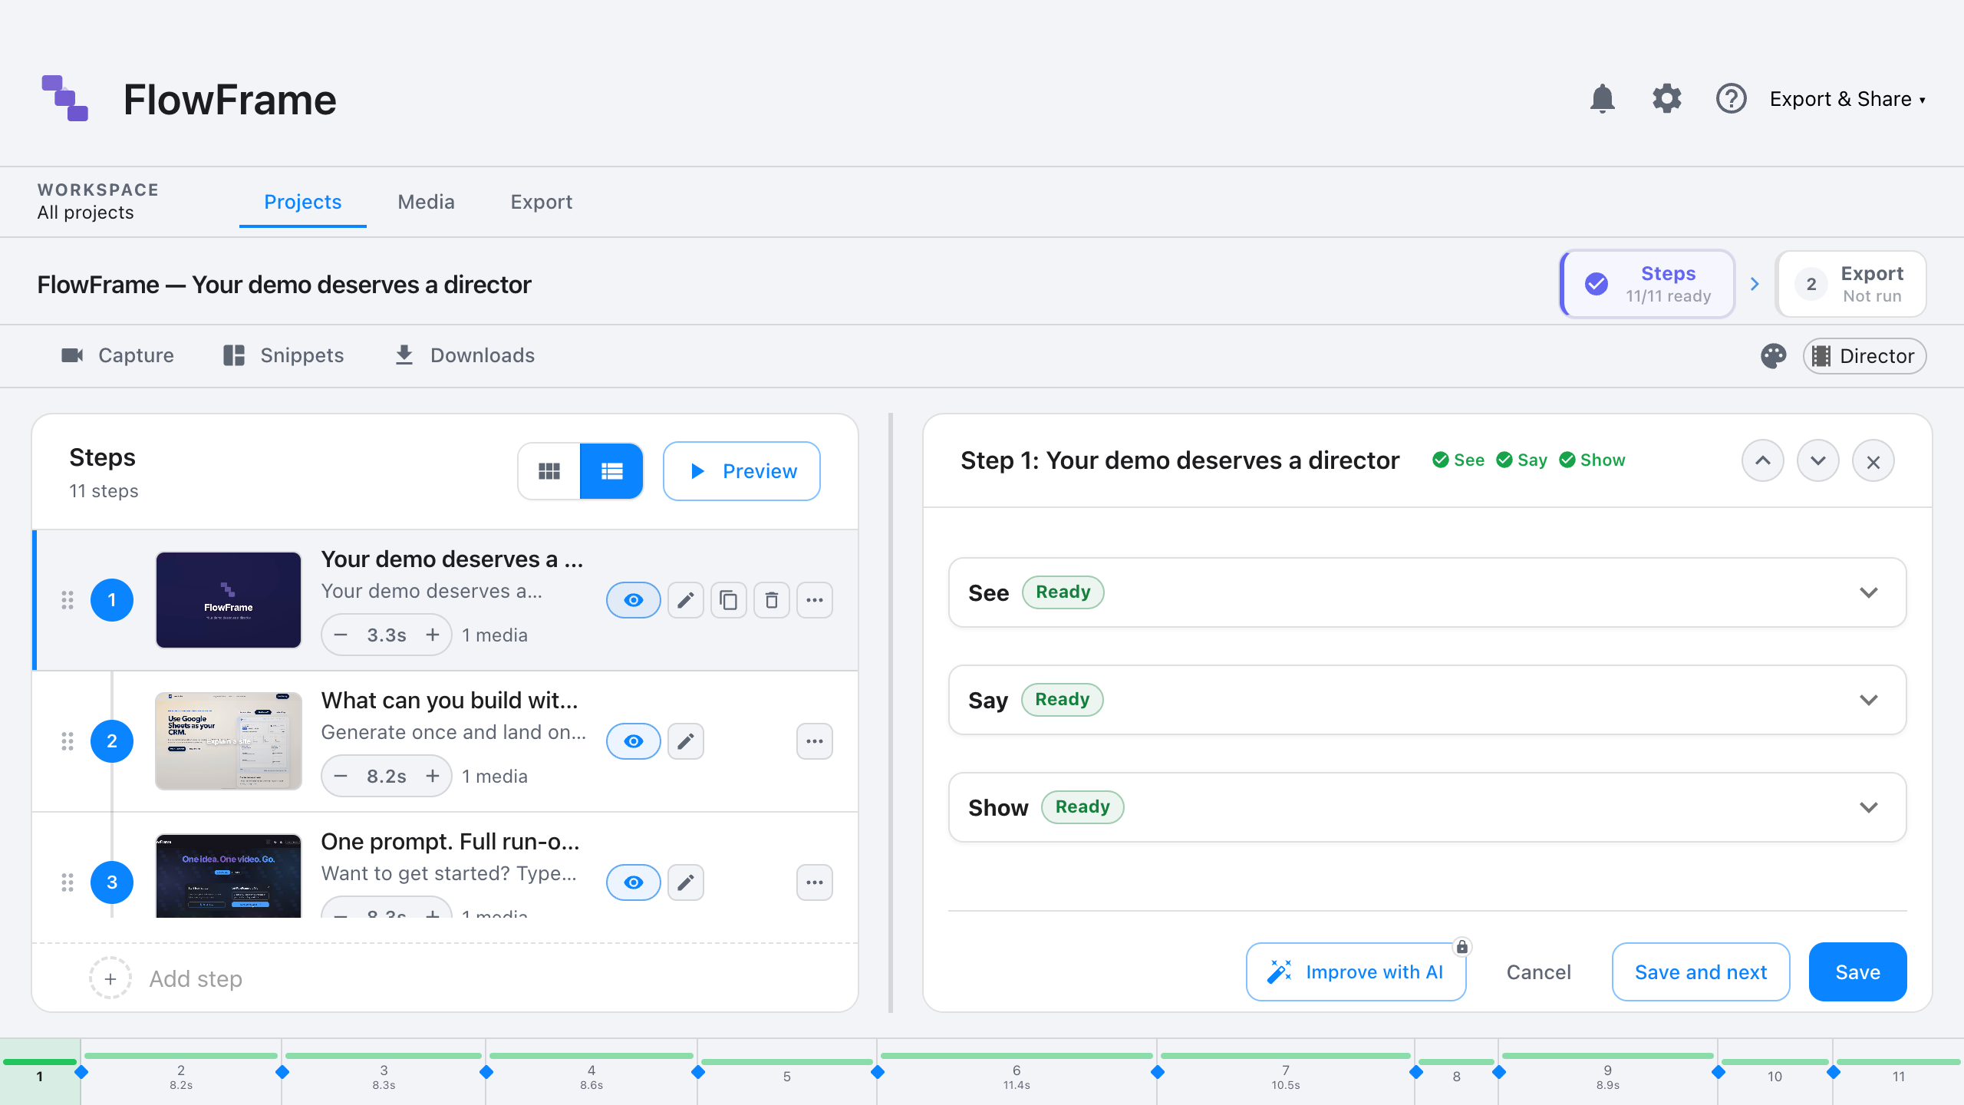1964x1105 pixels.
Task: Select timeline segment 6 (11.4s)
Action: coord(1017,1073)
